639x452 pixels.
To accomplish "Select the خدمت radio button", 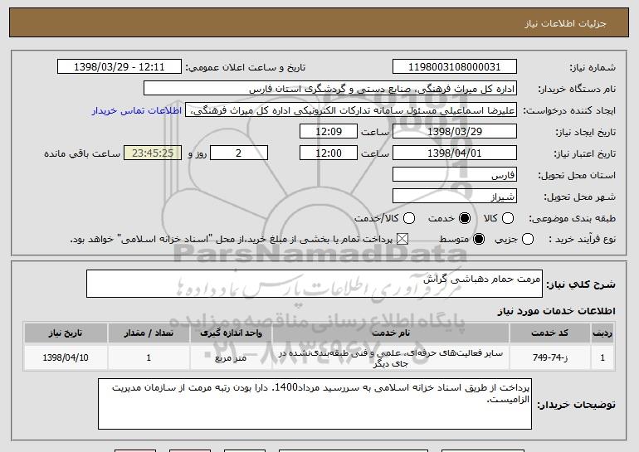I will (x=464, y=218).
